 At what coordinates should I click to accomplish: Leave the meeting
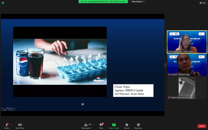[x=202, y=126]
